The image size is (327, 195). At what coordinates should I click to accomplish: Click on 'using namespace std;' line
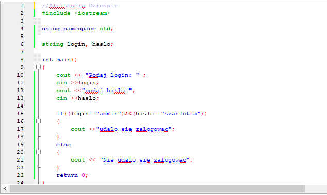pyautogui.click(x=77, y=29)
